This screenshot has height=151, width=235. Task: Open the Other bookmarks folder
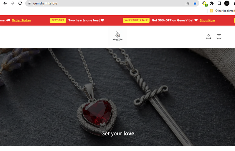click(222, 11)
